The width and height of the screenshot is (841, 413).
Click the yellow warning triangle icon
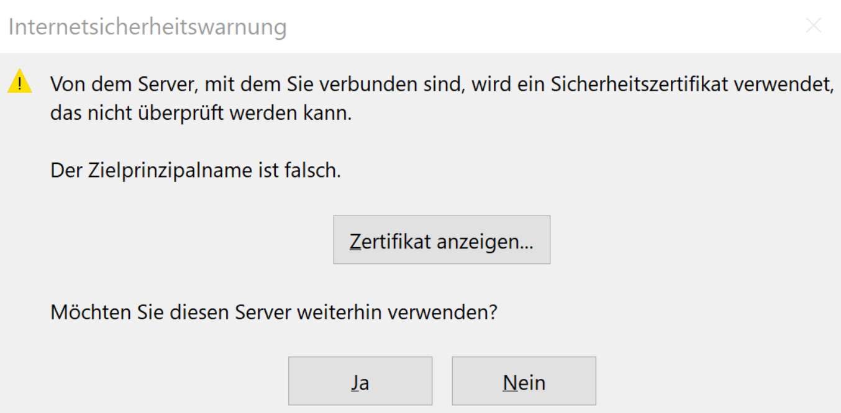[x=20, y=83]
